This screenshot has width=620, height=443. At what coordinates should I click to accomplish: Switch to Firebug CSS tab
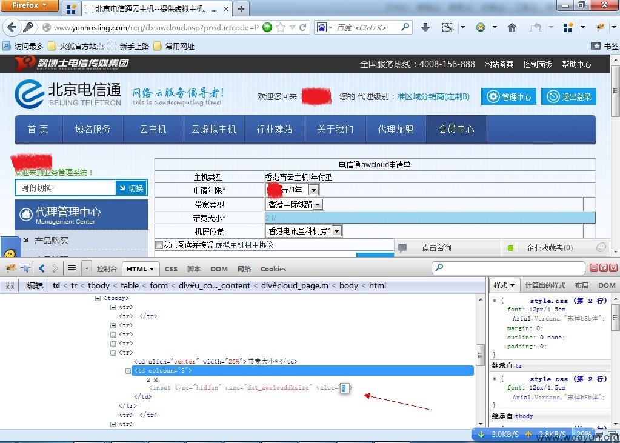coord(171,269)
